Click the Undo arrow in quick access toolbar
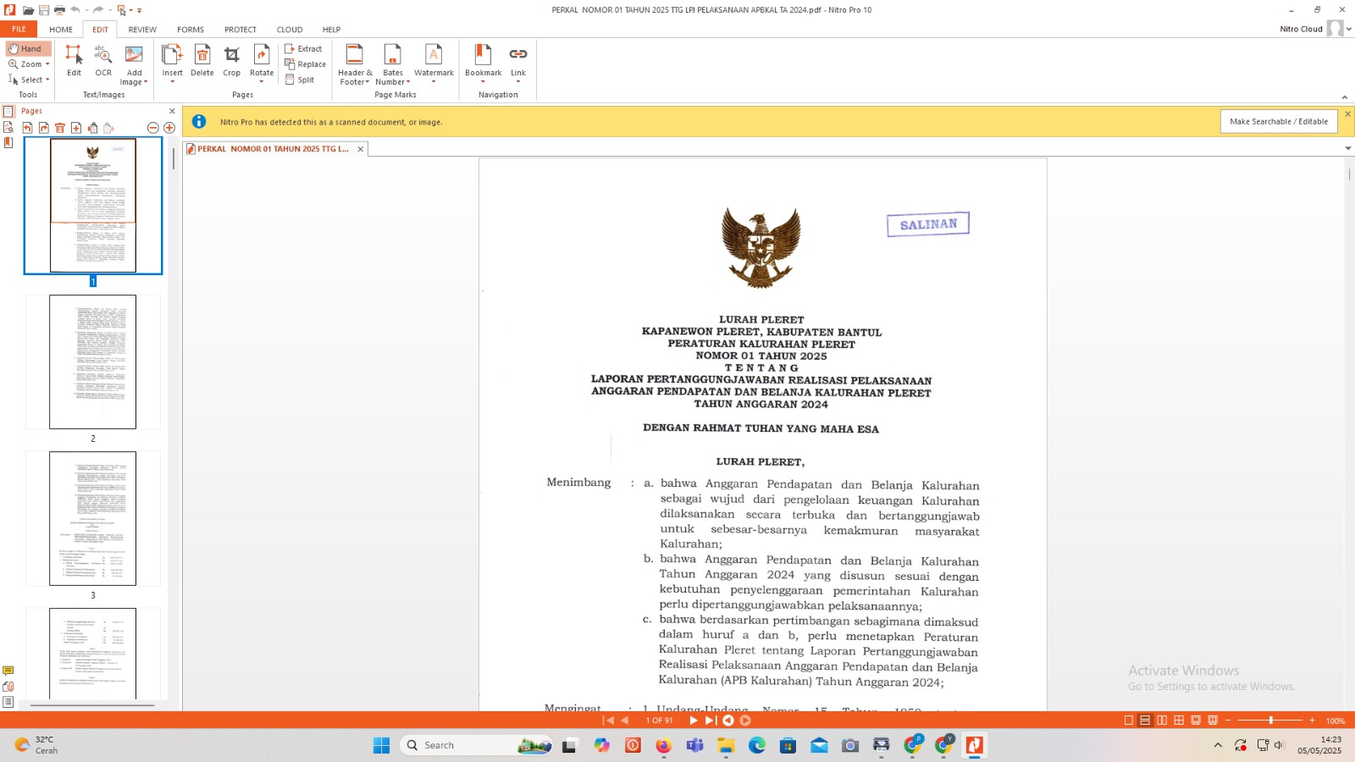 [75, 10]
